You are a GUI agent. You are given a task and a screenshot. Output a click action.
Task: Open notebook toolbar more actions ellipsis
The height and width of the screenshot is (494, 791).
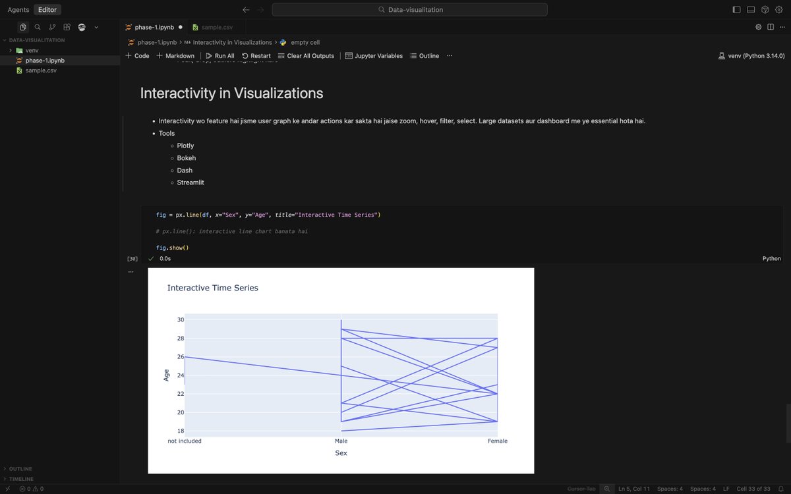click(x=450, y=56)
